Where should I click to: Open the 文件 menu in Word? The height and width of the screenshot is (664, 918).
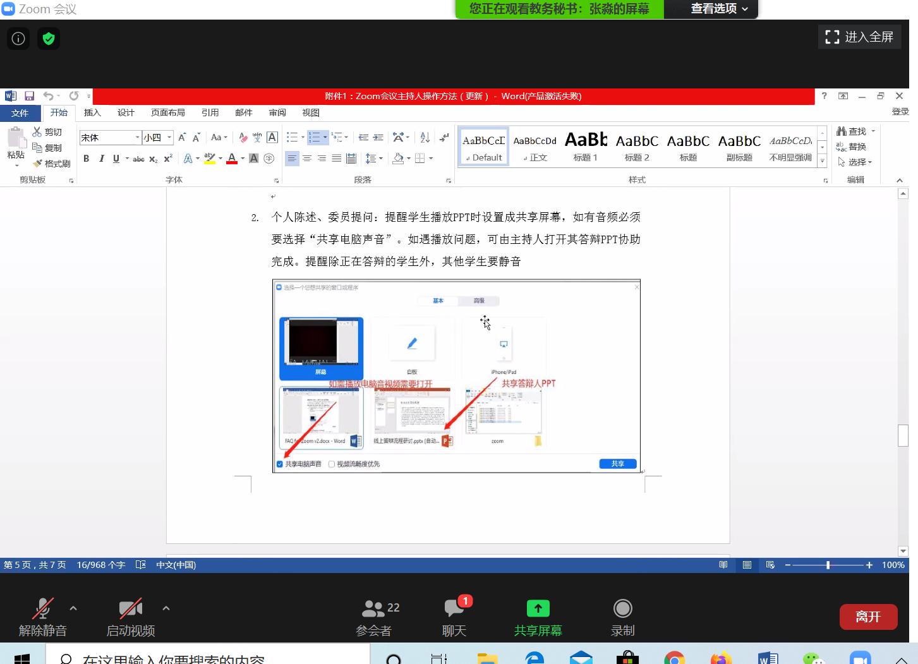[20, 112]
